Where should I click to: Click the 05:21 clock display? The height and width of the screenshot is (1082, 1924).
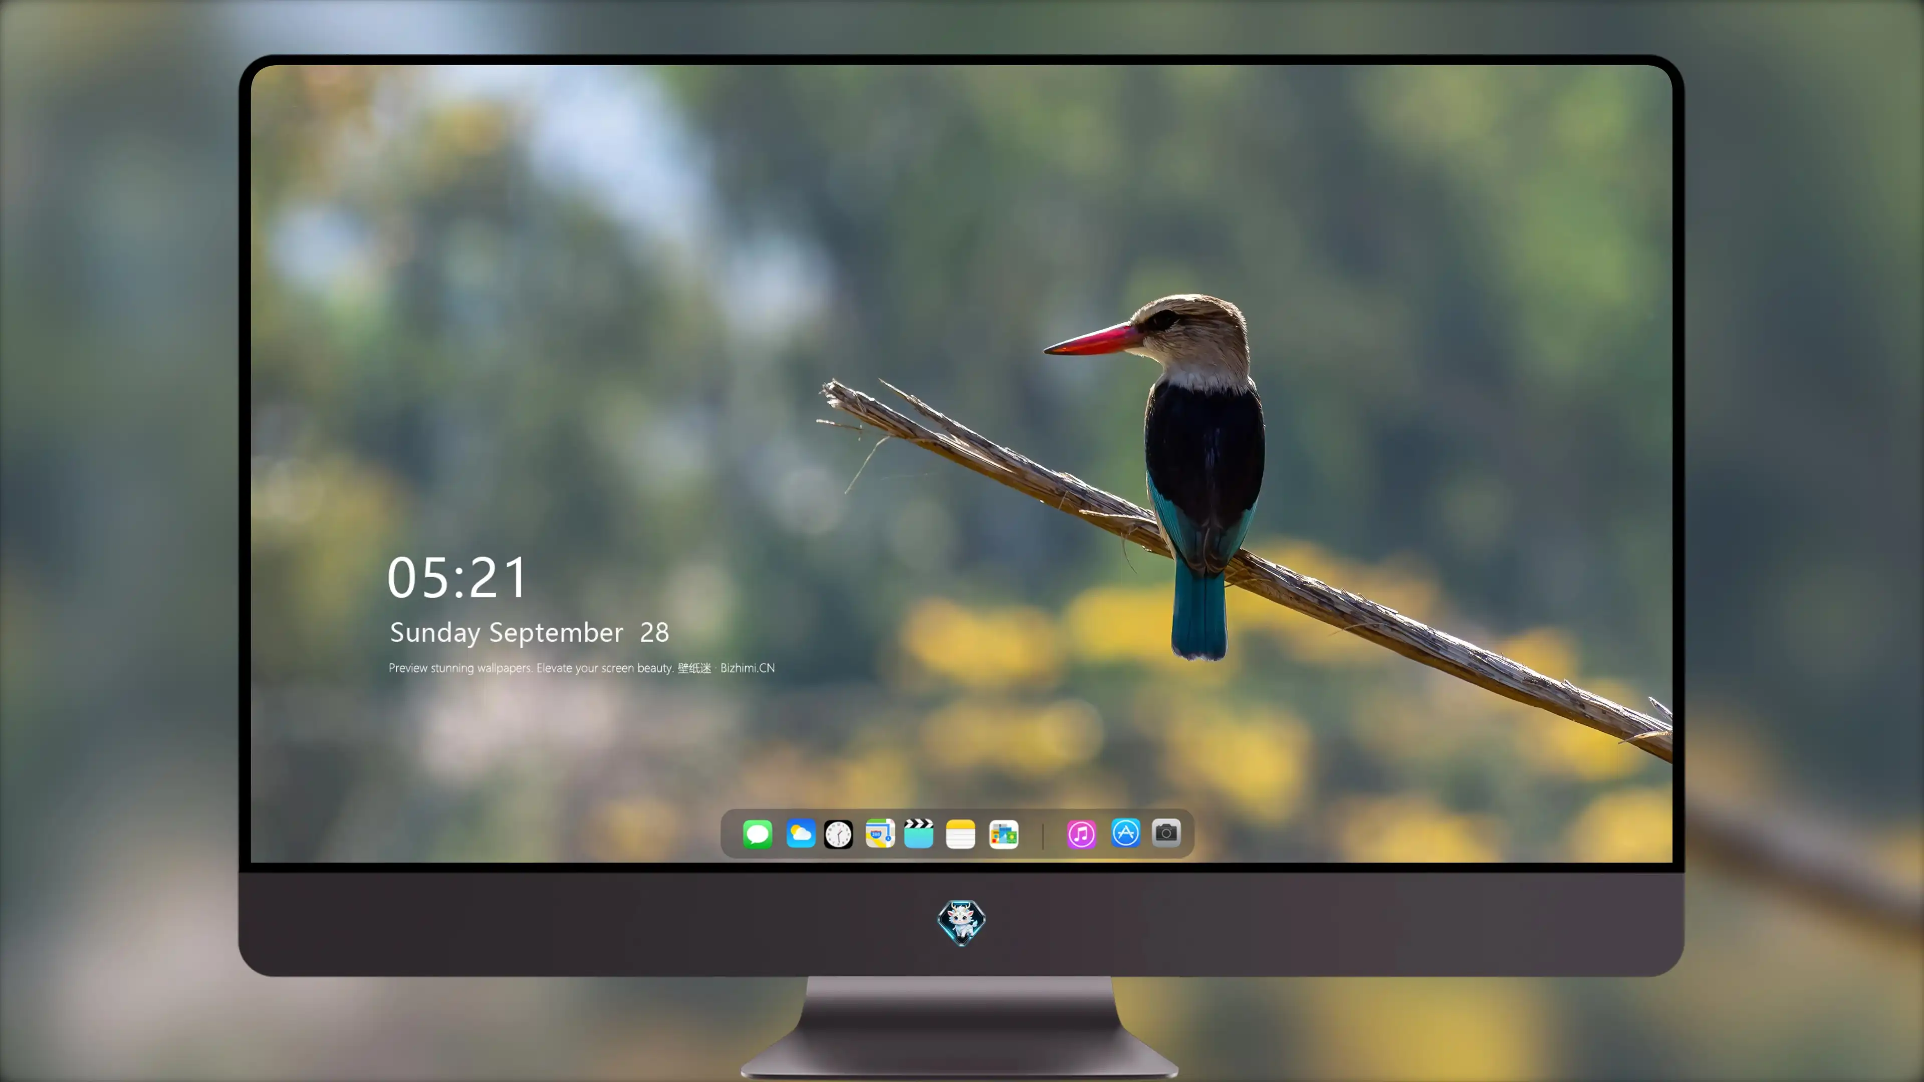(457, 578)
